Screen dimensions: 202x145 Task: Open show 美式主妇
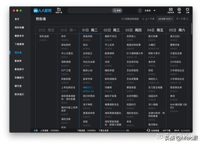(175, 36)
